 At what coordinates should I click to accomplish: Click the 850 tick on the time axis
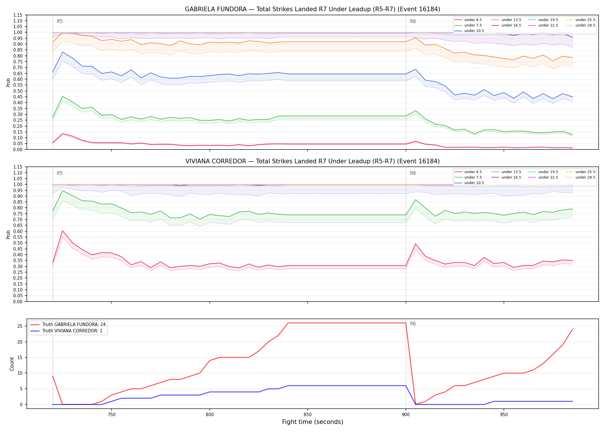coord(308,415)
